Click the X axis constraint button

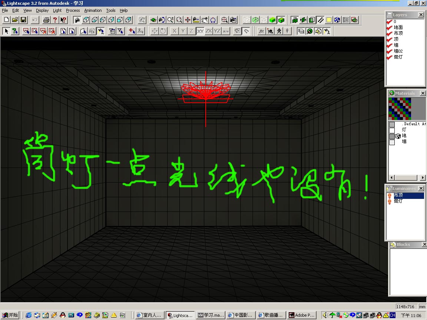click(174, 31)
